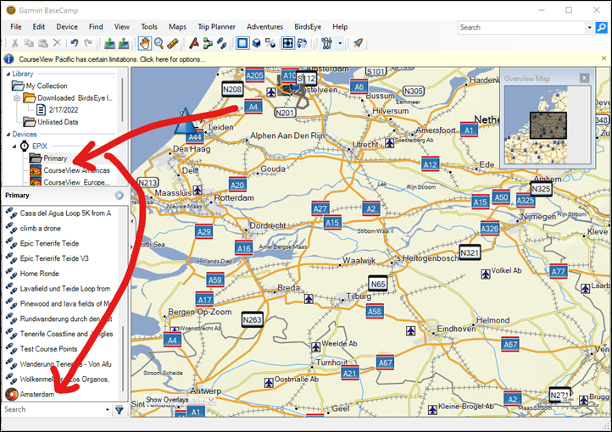
Task: Collapse the EPIX device node
Action: (x=14, y=147)
